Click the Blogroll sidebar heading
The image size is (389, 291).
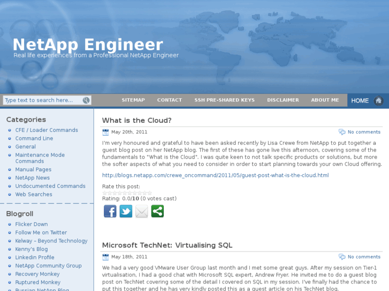(20, 214)
